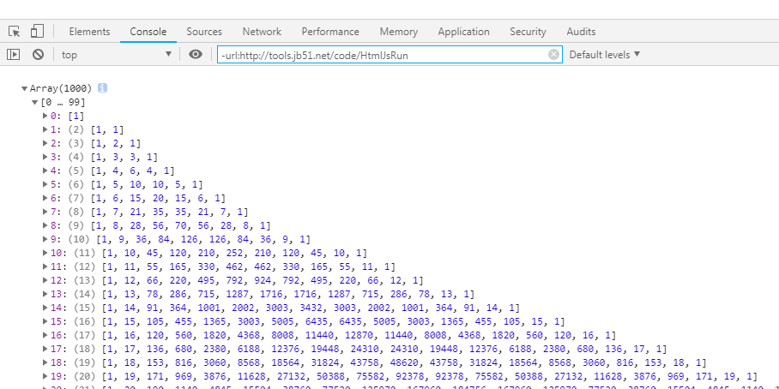Expand row 16 with seventeen elements
The image size is (779, 389).
click(45, 335)
